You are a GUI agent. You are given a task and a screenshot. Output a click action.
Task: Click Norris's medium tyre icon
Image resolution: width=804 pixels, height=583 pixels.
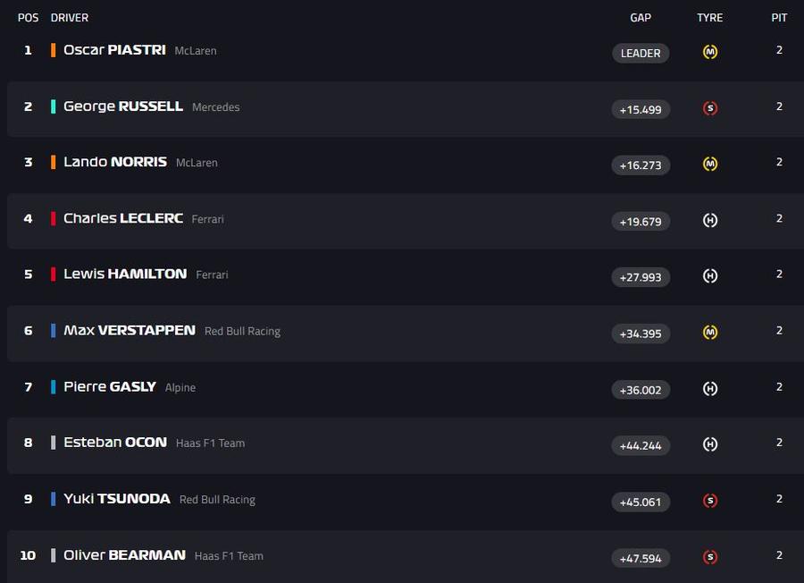709,165
